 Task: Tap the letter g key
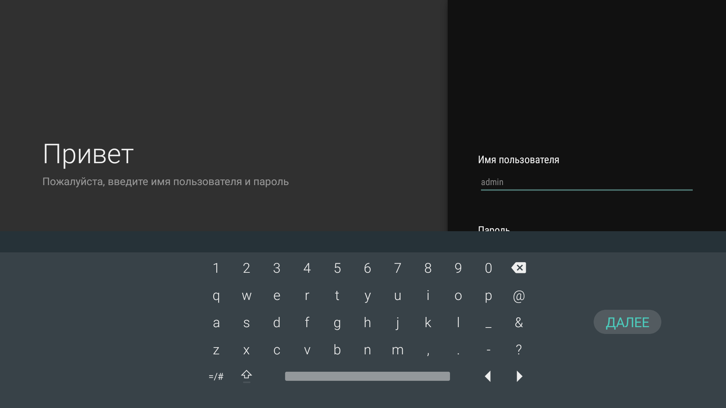(337, 324)
